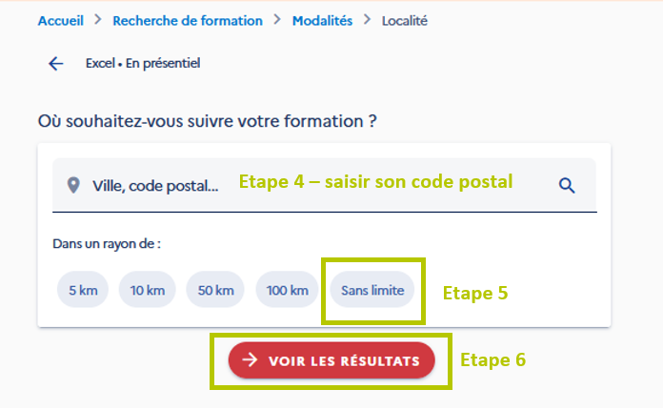Click the chevron after Recherche de formation
This screenshot has width=663, height=410.
277,19
